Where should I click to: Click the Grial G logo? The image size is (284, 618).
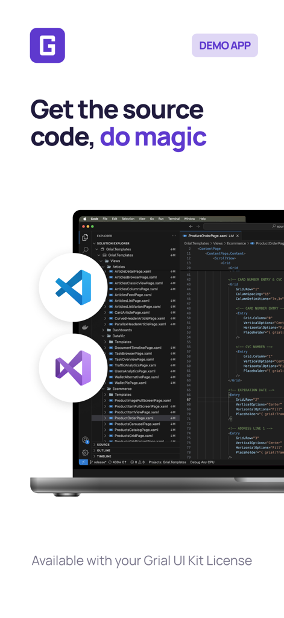[x=47, y=45]
